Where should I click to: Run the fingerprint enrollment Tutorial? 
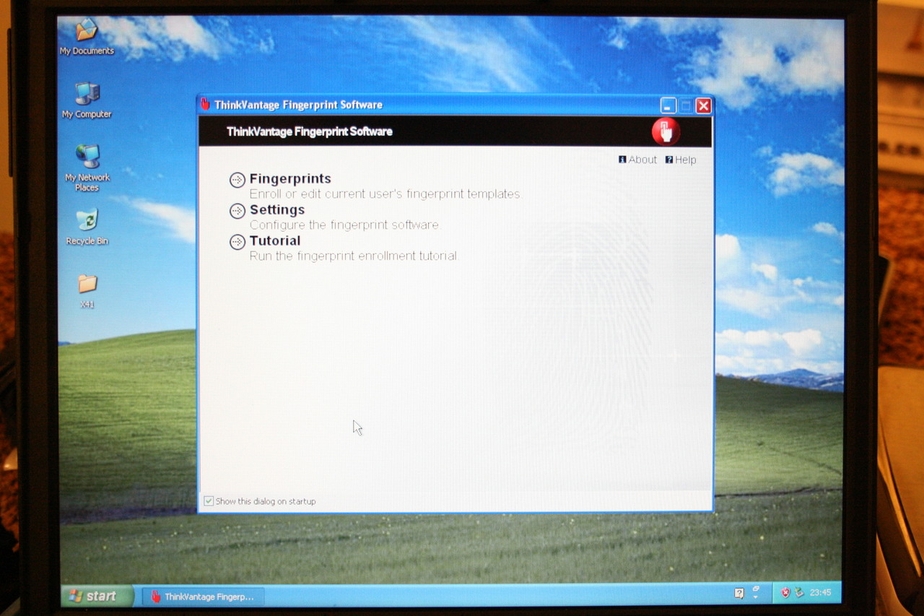click(275, 240)
